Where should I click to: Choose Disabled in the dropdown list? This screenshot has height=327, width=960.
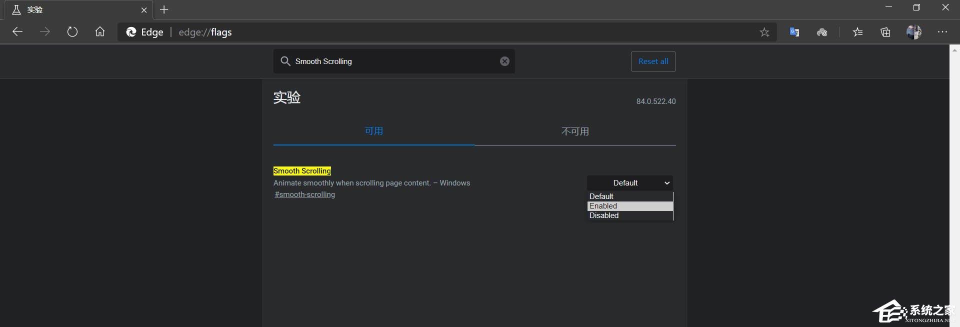(629, 215)
